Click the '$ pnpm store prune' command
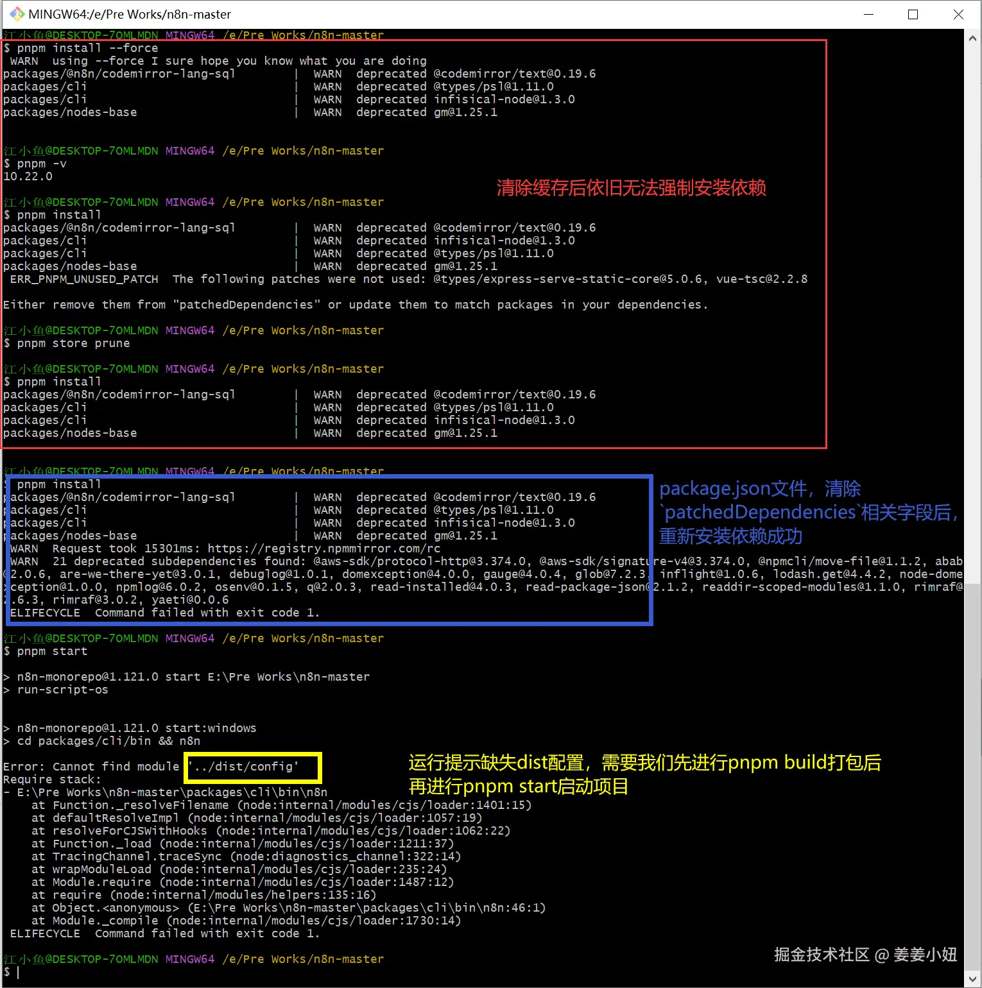This screenshot has height=988, width=982. click(x=67, y=343)
